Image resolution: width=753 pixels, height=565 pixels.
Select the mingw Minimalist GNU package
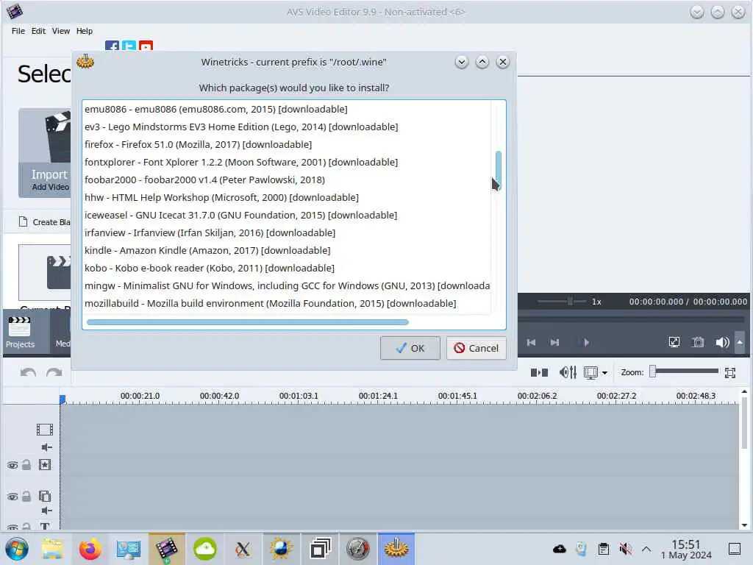click(287, 286)
